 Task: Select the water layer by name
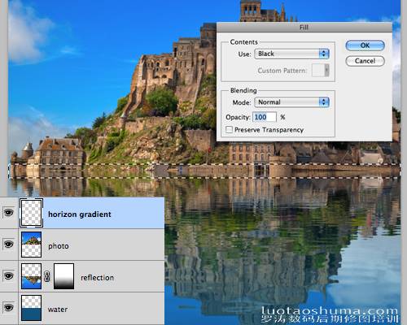[58, 310]
